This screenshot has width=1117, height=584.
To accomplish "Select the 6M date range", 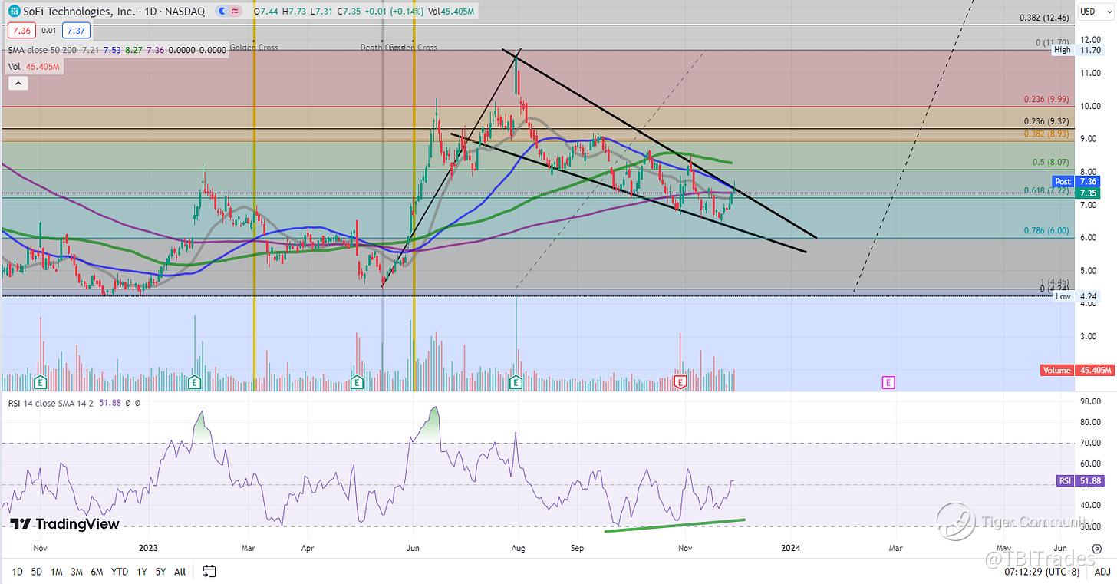I will pyautogui.click(x=97, y=572).
